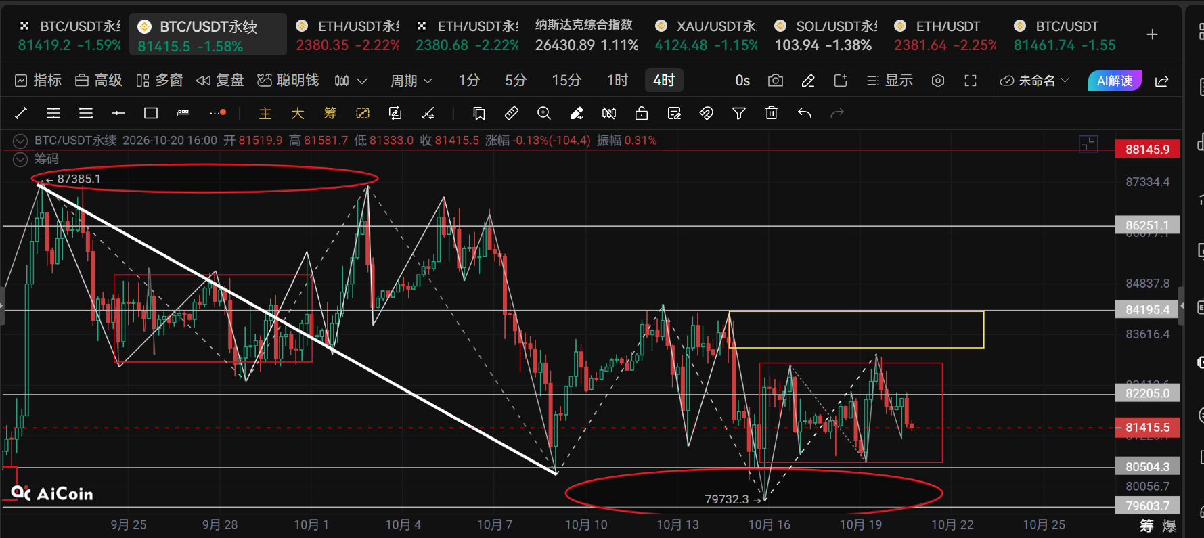Viewport: 1204px width, 538px height.
Task: Click the 88145.9 red price label
Action: (1148, 149)
